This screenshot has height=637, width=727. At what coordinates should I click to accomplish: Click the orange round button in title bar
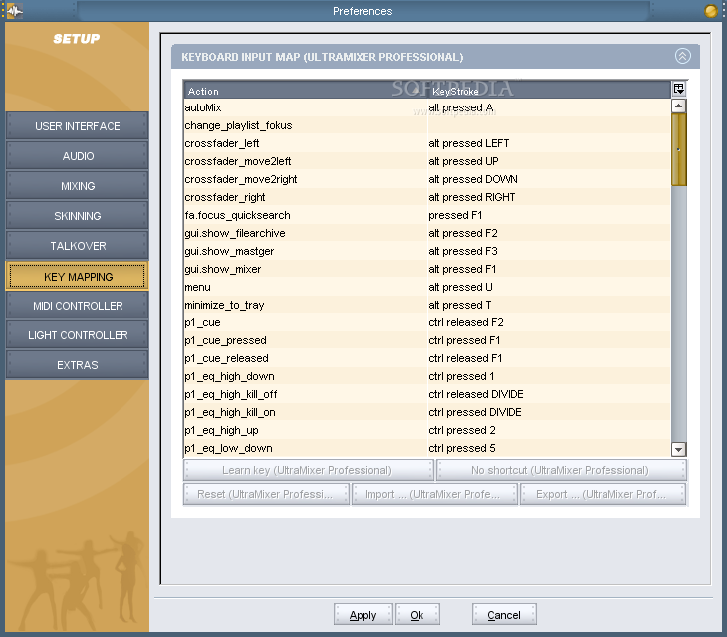(711, 11)
